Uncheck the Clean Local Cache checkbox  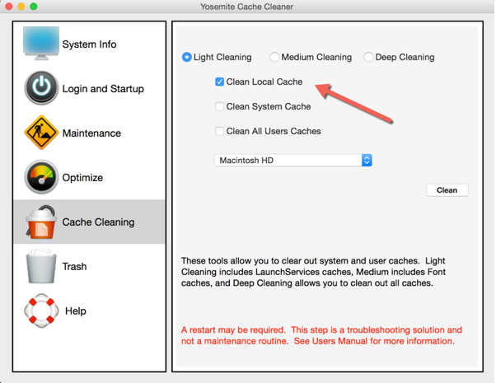219,82
